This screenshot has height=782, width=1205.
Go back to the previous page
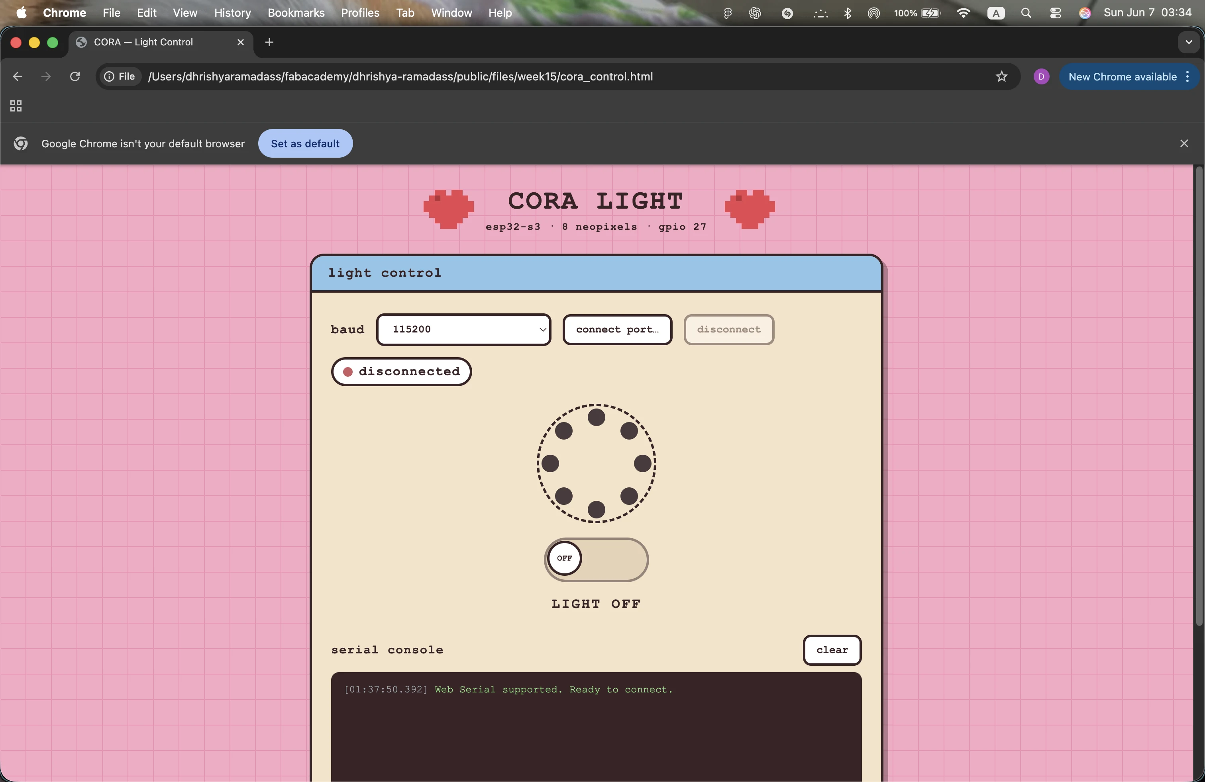pos(18,76)
